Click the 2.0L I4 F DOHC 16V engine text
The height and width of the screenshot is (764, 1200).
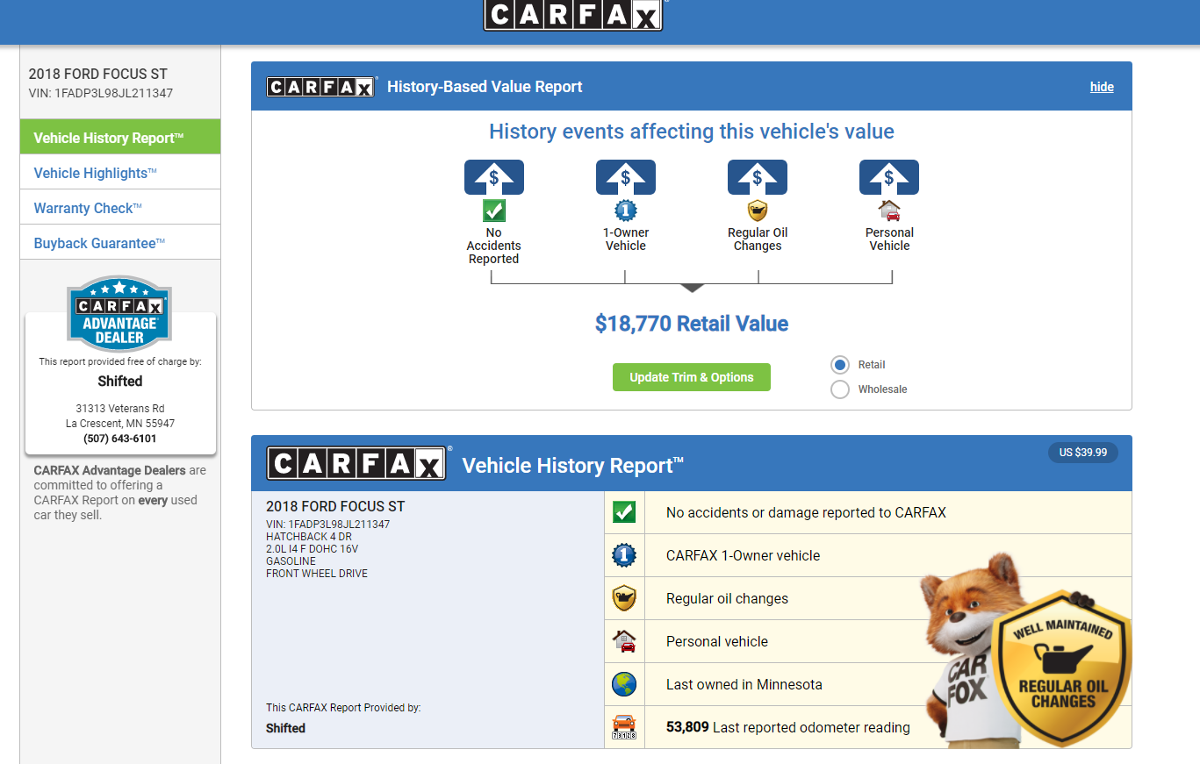[x=312, y=549]
